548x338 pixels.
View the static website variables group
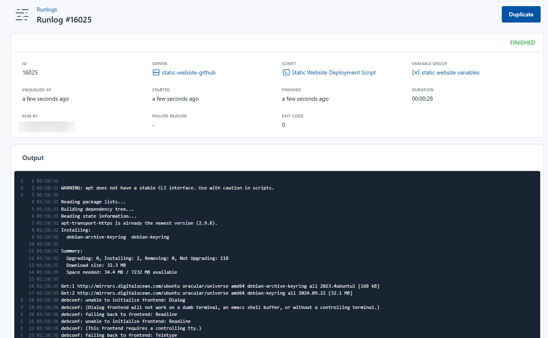click(450, 72)
